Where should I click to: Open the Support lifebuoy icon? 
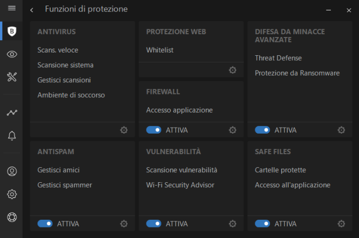click(x=12, y=217)
